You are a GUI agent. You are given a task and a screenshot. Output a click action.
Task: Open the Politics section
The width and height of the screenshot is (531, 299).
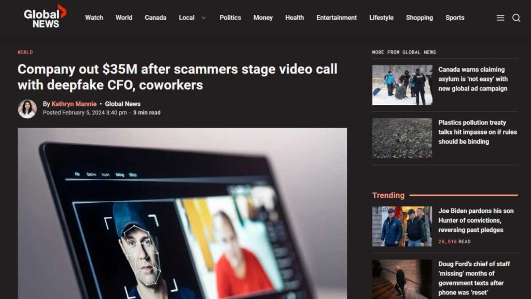(x=230, y=18)
